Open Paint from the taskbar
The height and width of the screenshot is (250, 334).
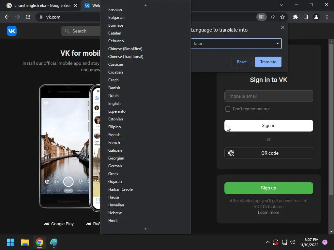[54, 242]
